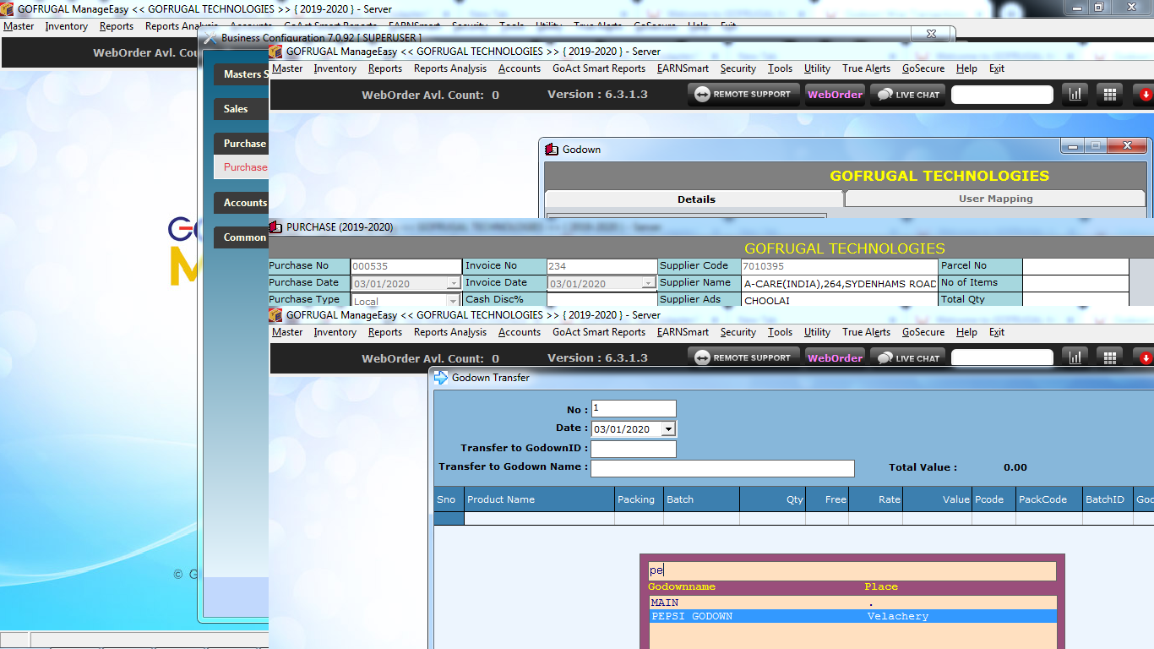Click the No field in Godown Transfer
The image size is (1154, 649).
(634, 409)
